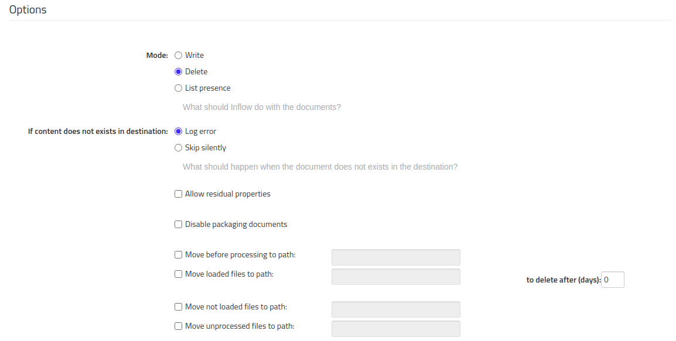676x341 pixels.
Task: Select the Delete mode radio button
Action: click(178, 71)
